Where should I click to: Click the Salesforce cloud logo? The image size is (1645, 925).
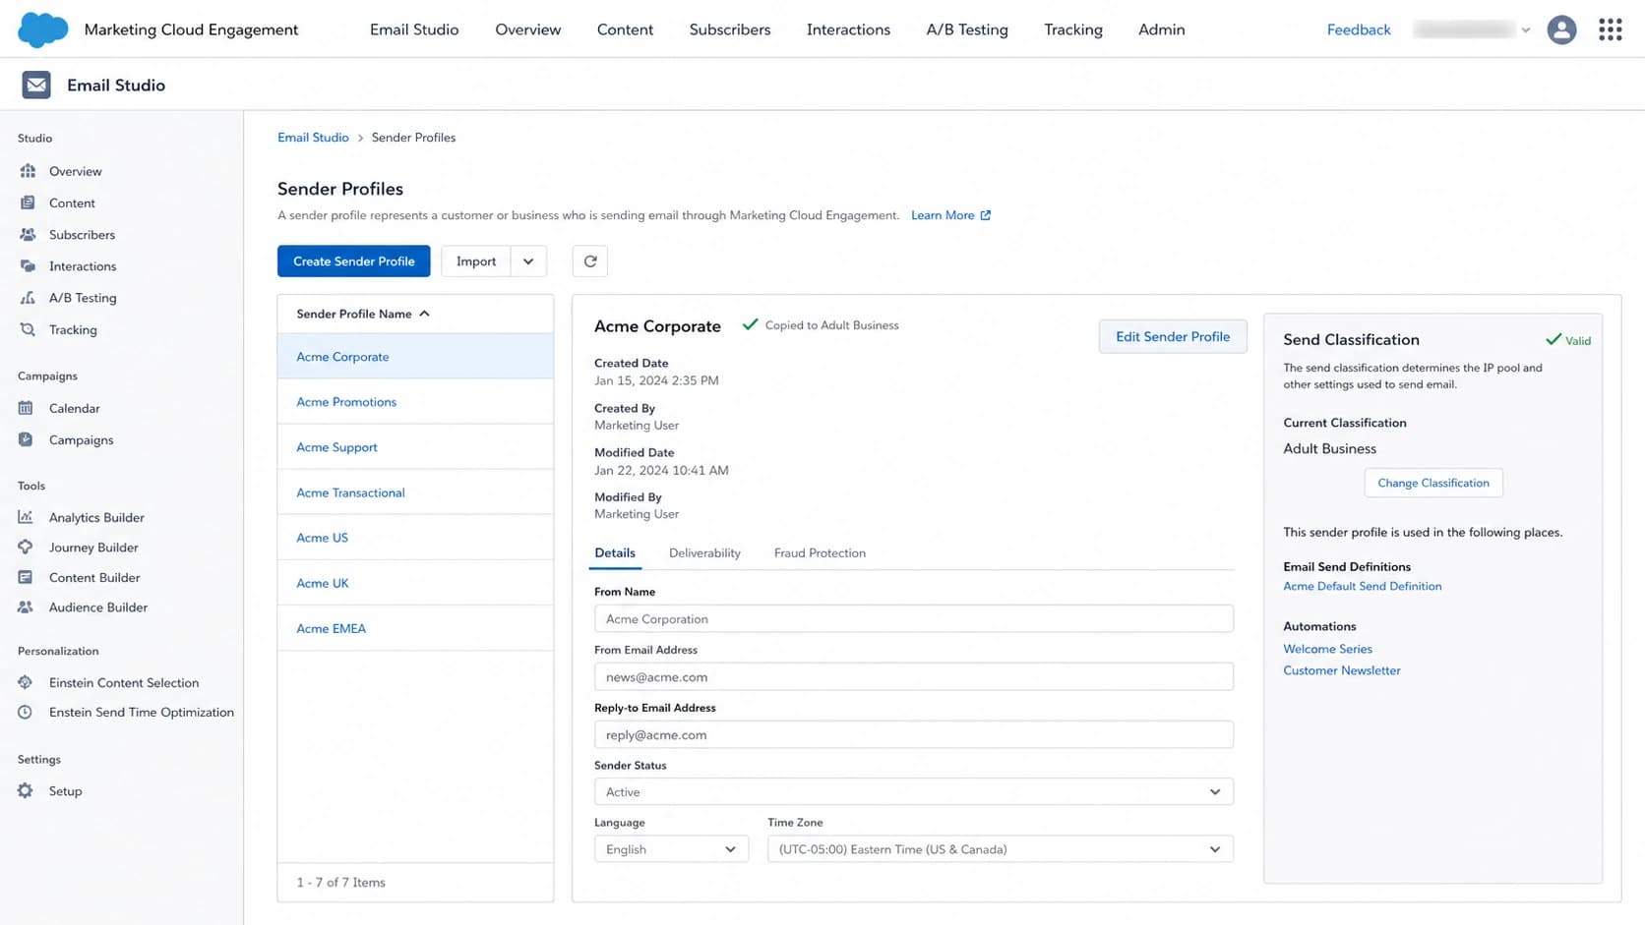[43, 29]
